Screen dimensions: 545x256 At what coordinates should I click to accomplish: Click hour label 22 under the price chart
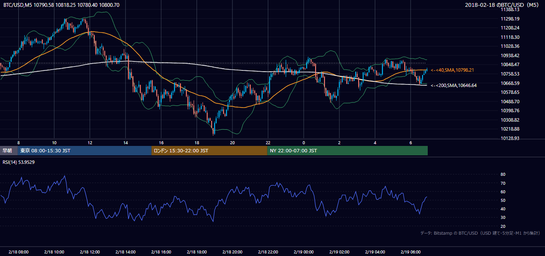268,143
